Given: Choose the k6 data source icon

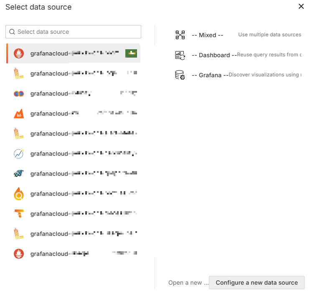Looking at the screenshot, I should (19, 114).
